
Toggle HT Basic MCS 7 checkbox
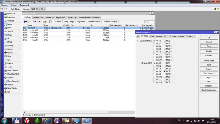[165, 71]
